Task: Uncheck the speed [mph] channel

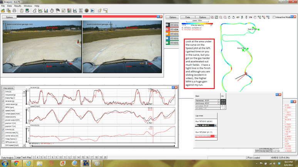Action: [x=3, y=110]
